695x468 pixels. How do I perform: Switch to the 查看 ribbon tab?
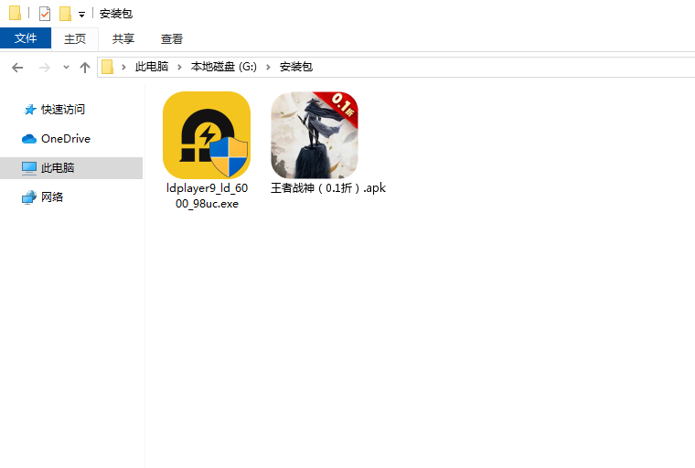tap(172, 38)
